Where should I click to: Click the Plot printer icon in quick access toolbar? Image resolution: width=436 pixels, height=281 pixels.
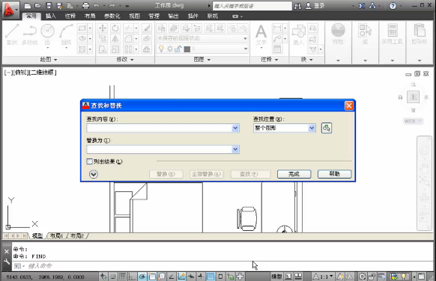coord(86,5)
